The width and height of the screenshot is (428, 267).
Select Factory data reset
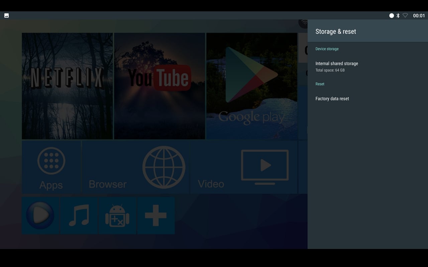[368, 98]
